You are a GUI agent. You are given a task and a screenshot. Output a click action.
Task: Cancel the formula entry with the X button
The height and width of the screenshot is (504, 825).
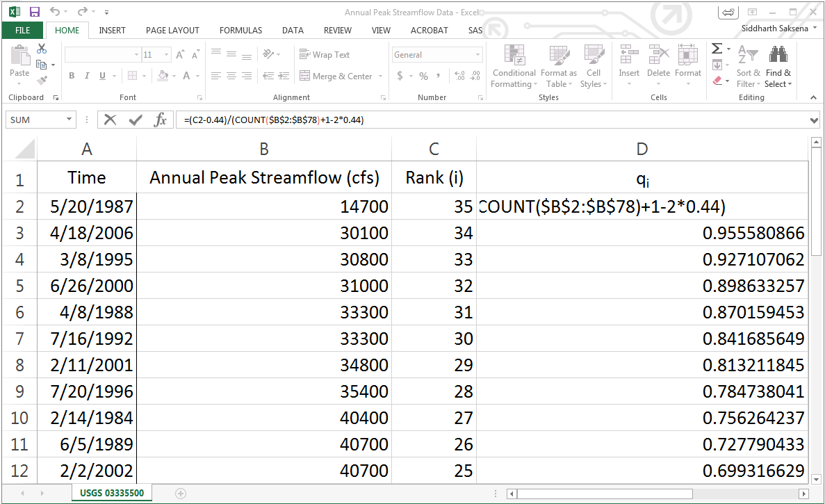click(x=110, y=120)
